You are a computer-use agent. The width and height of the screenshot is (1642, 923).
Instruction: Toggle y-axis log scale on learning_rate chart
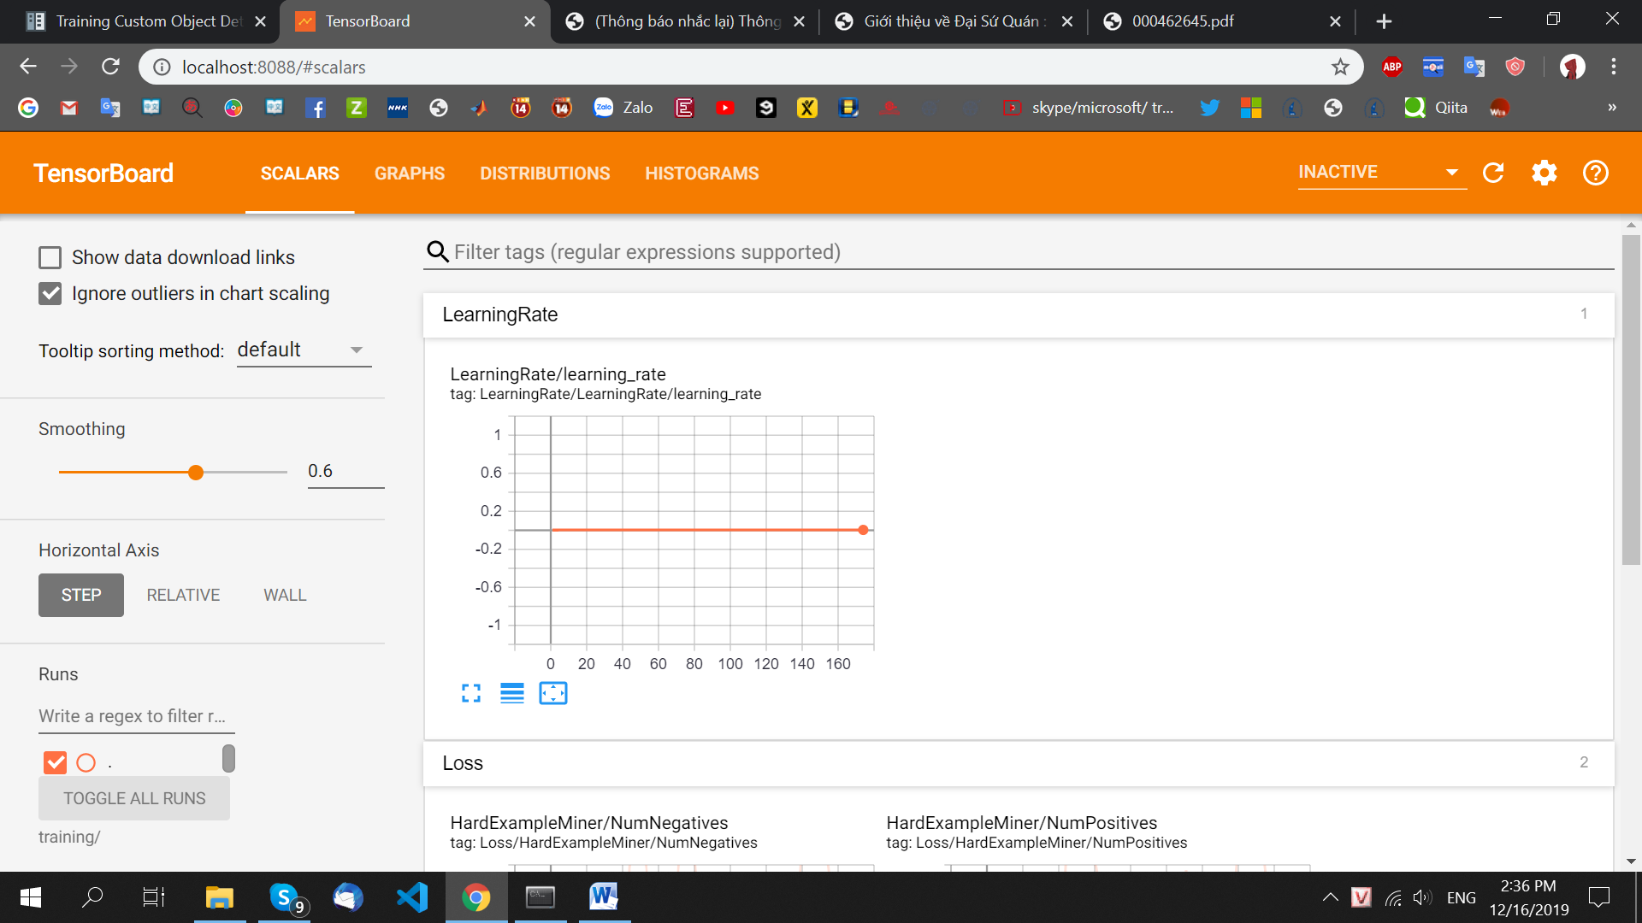pyautogui.click(x=512, y=693)
